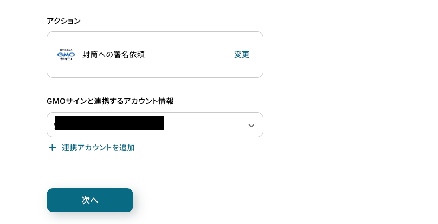Click the アクション section label
The height and width of the screenshot is (224, 438).
point(63,21)
